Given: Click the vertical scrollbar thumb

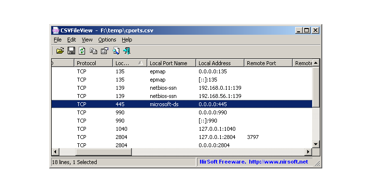Looking at the screenshot, I should (x=316, y=87).
